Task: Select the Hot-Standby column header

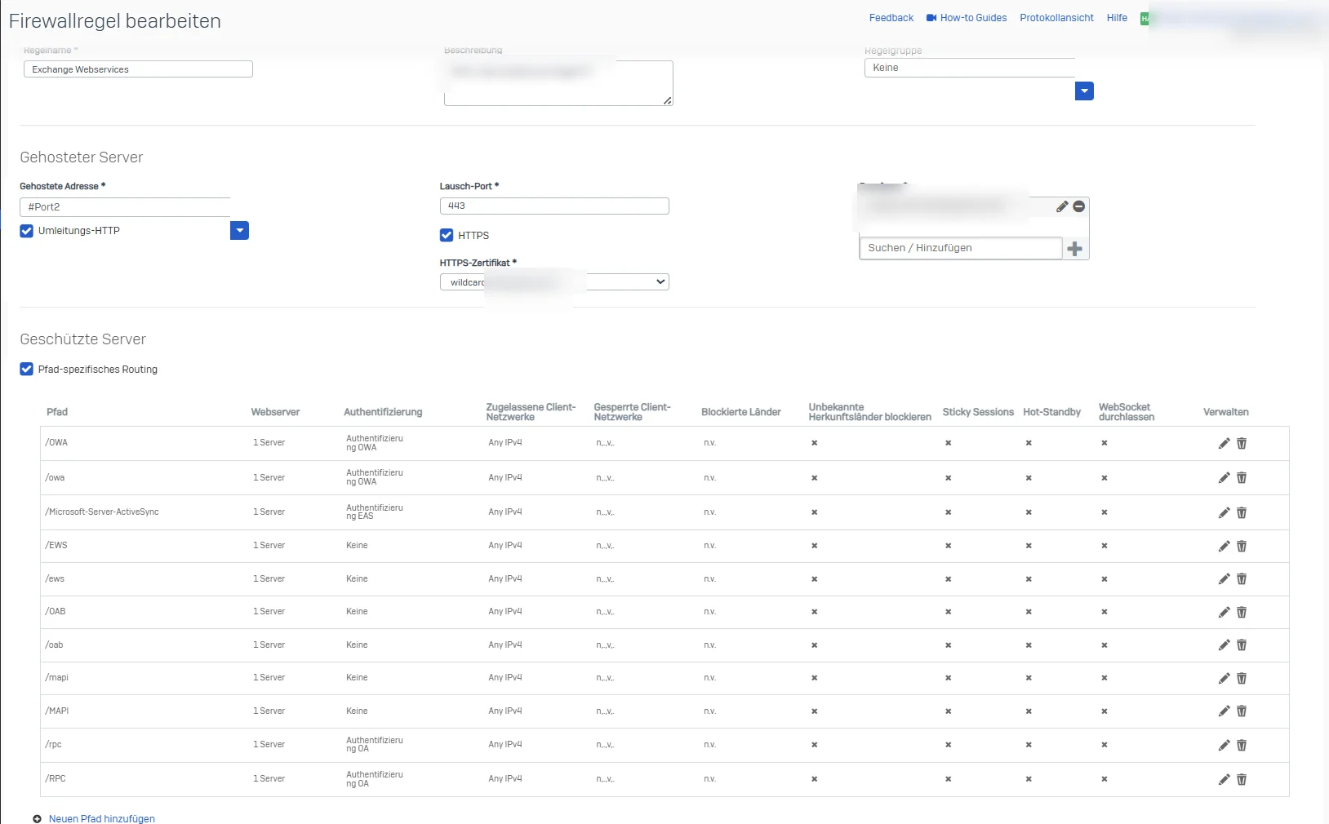Action: [1051, 412]
